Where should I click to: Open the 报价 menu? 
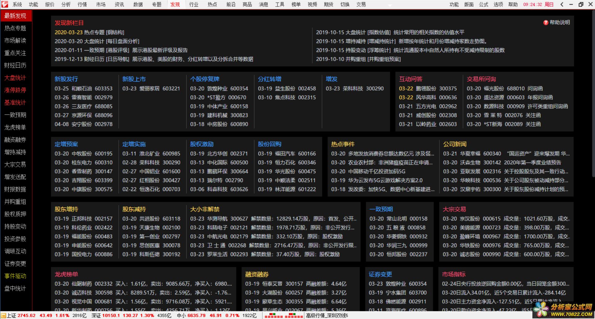coord(50,4)
